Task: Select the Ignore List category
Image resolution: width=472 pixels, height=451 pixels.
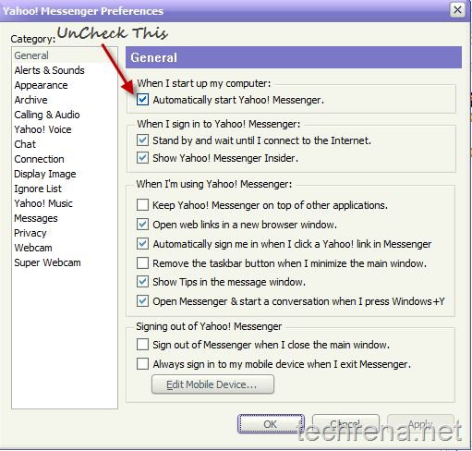Action: (38, 189)
